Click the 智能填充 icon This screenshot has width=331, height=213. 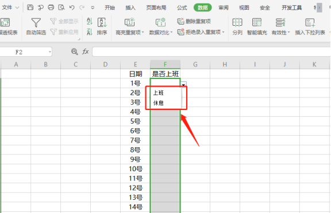coord(257,22)
